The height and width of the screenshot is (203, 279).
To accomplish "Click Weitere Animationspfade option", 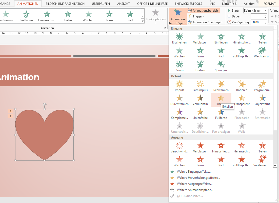I will tap(195, 190).
